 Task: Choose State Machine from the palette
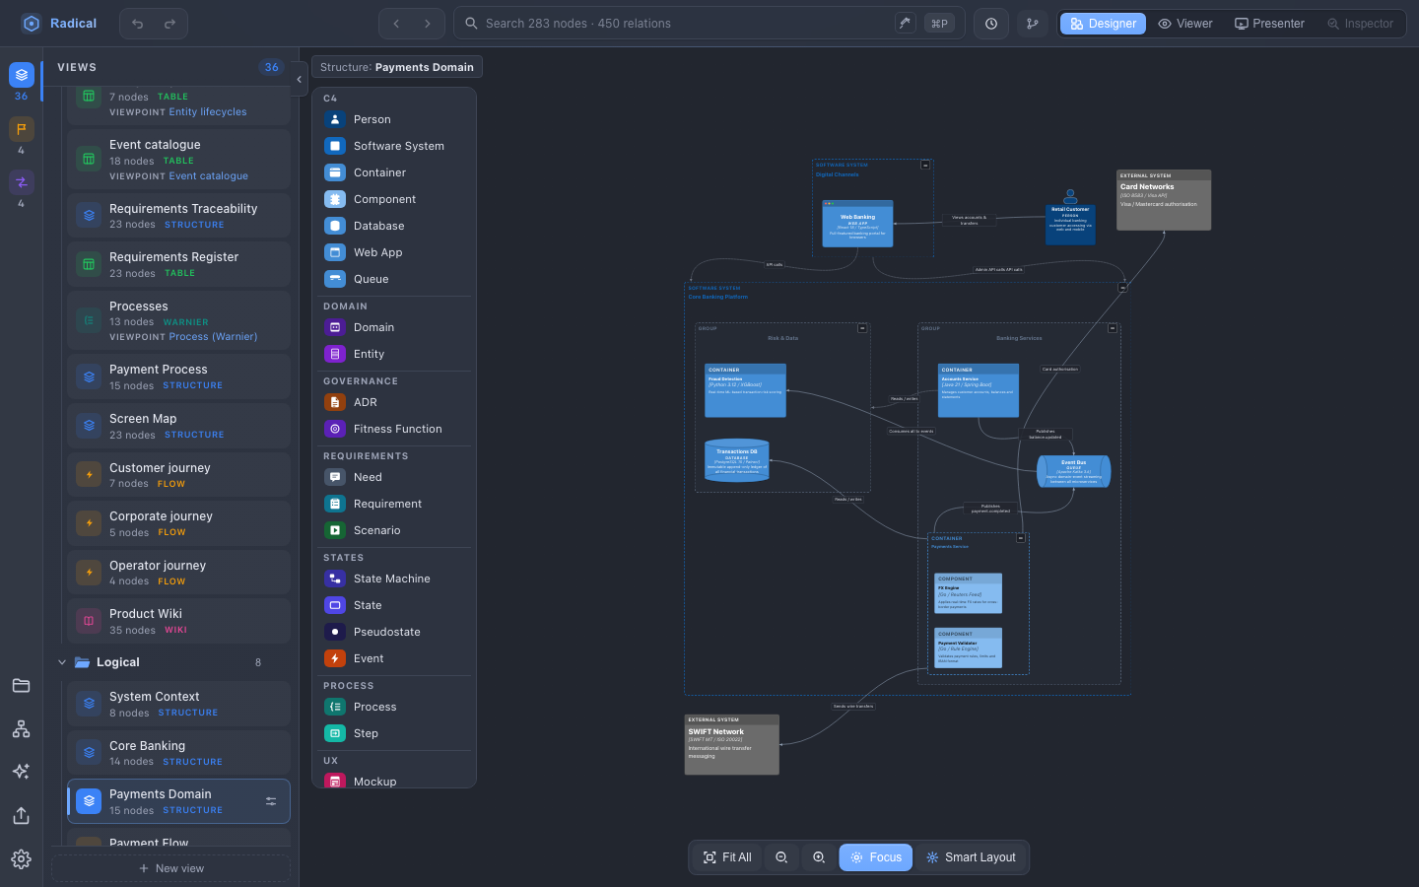(394, 579)
